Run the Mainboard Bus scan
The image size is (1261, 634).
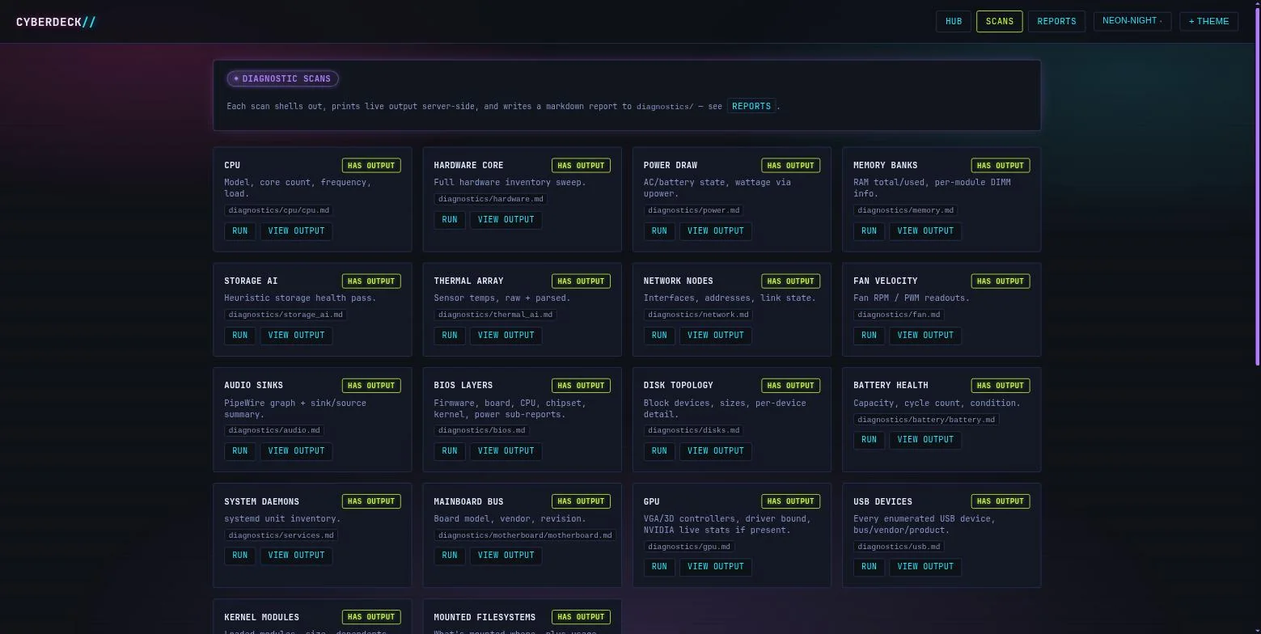[x=449, y=555]
